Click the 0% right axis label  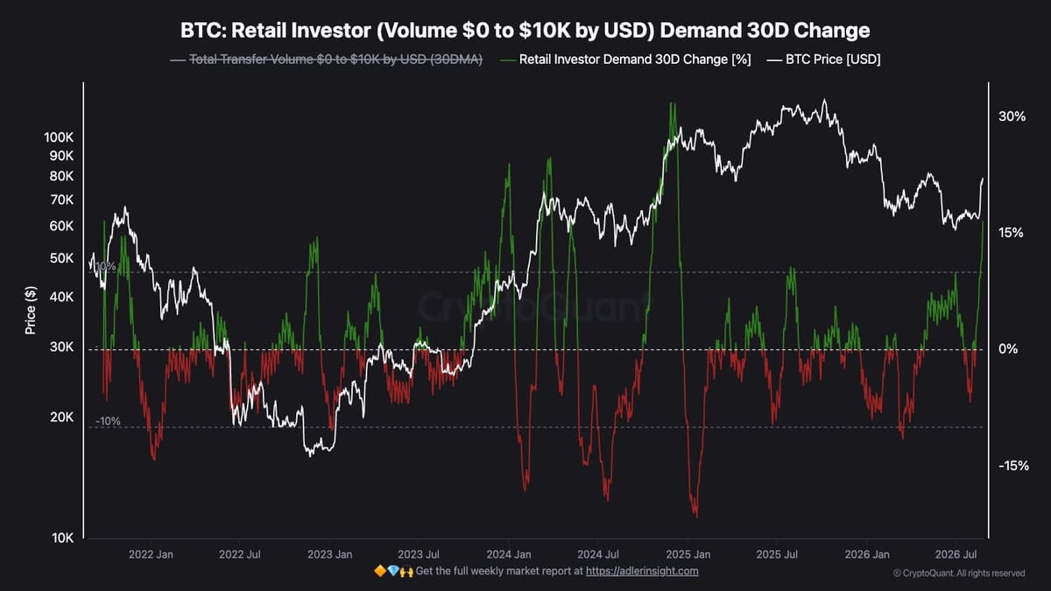pyautogui.click(x=1008, y=349)
